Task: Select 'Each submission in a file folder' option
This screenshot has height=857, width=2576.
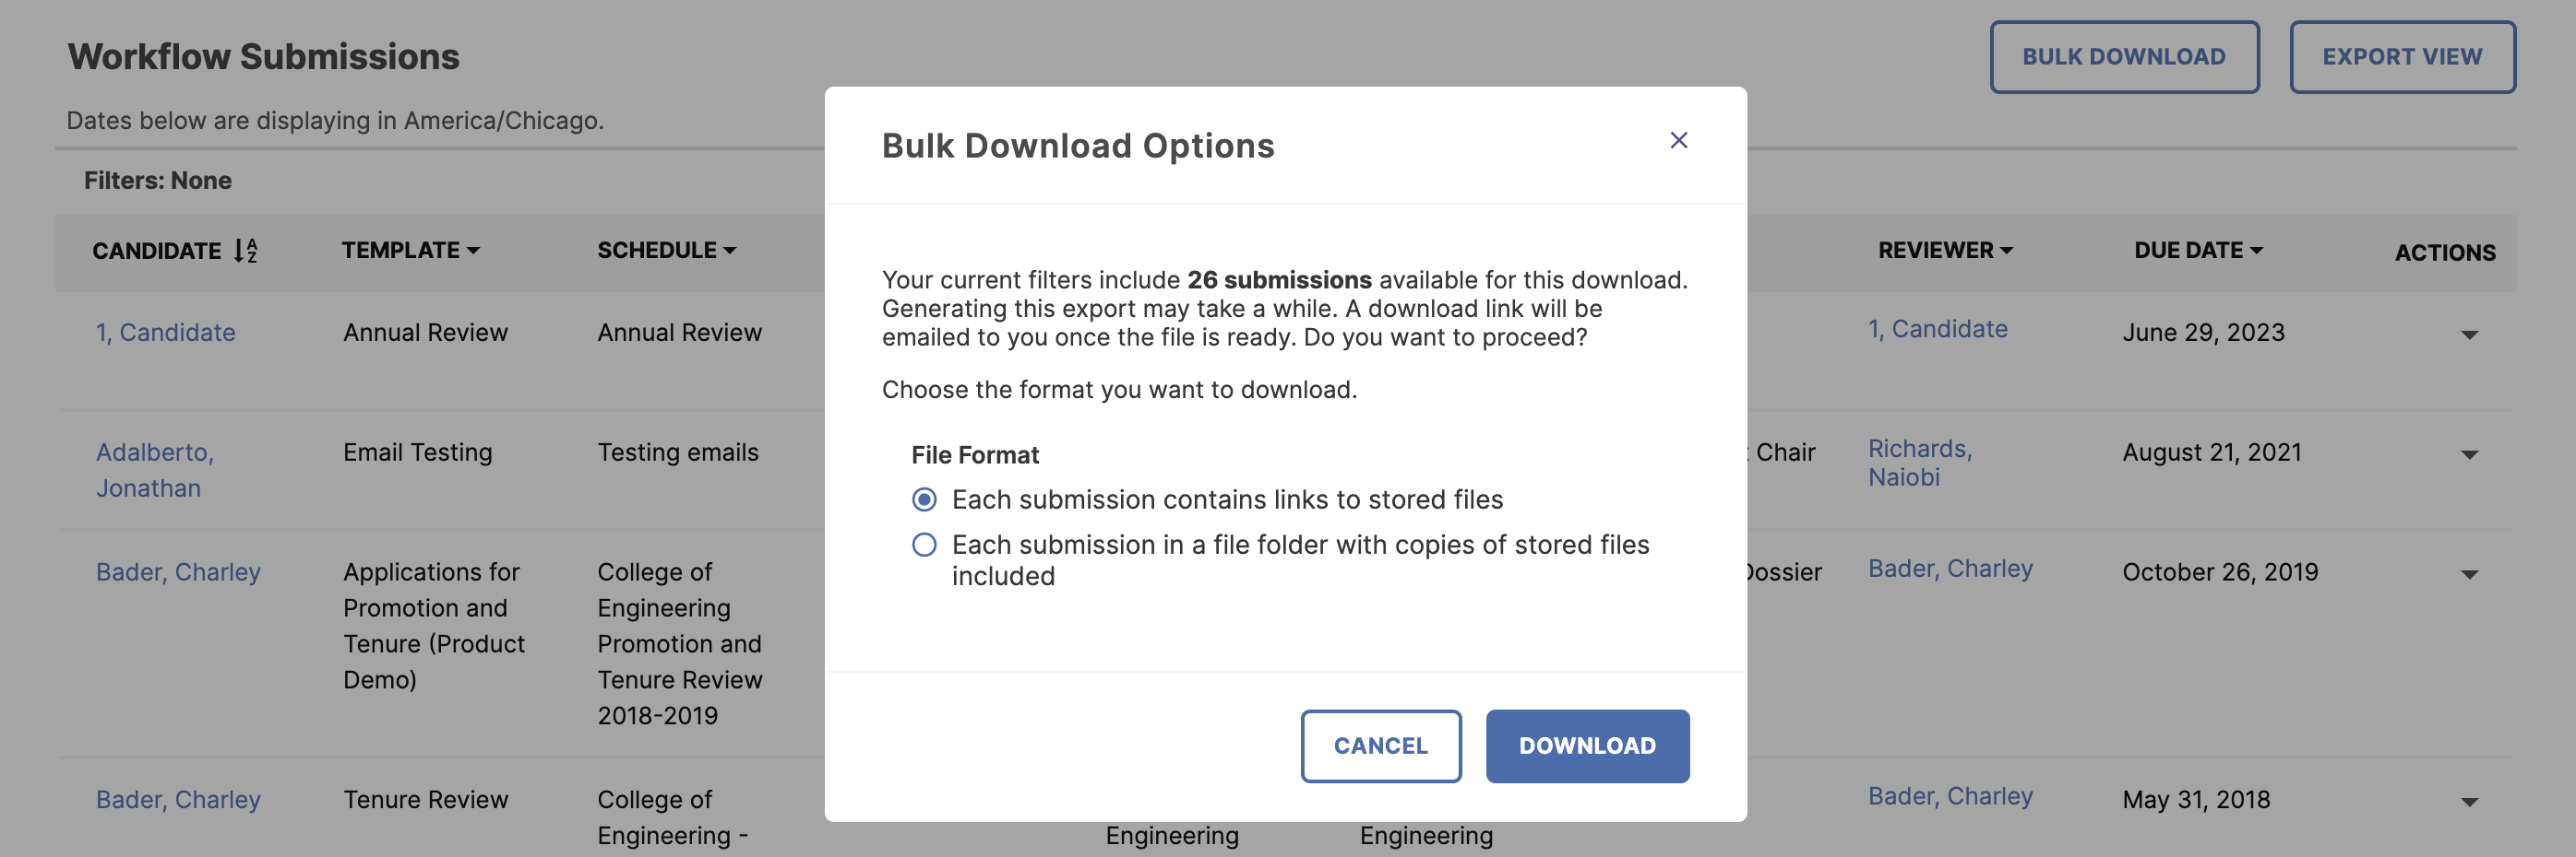Action: 925,545
